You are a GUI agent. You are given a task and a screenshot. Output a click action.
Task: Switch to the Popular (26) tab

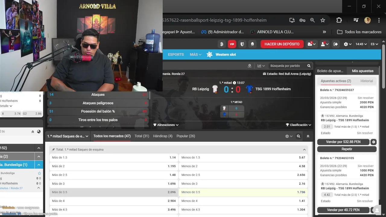tap(186, 136)
